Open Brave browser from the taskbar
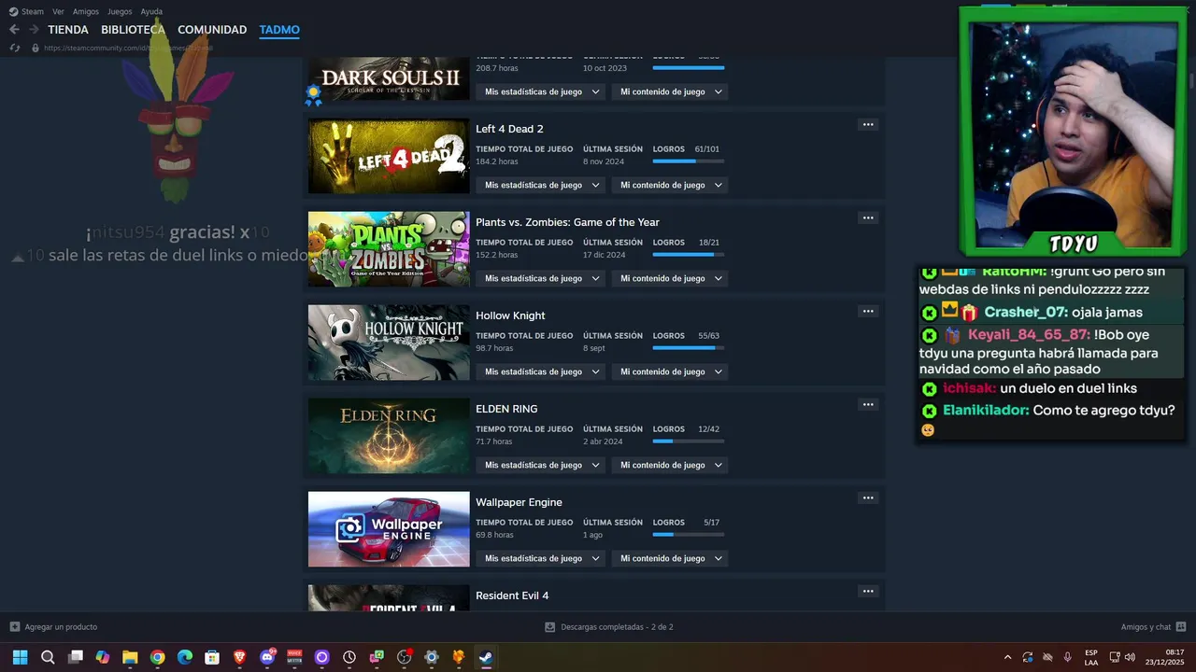Viewport: 1196px width, 672px height. [x=240, y=657]
